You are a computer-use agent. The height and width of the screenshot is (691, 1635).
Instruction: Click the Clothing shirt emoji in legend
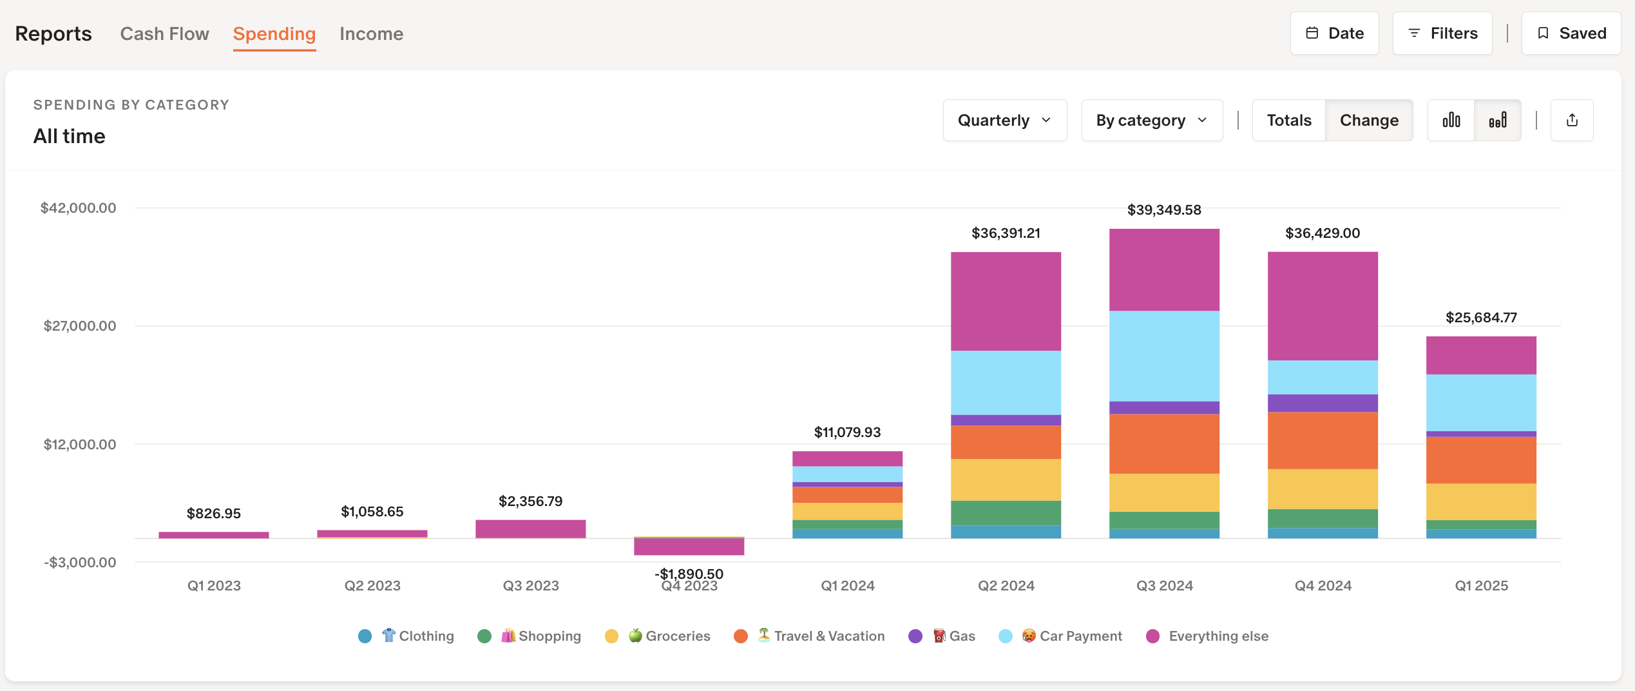[388, 636]
